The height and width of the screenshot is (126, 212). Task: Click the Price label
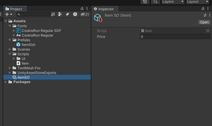(x=101, y=37)
